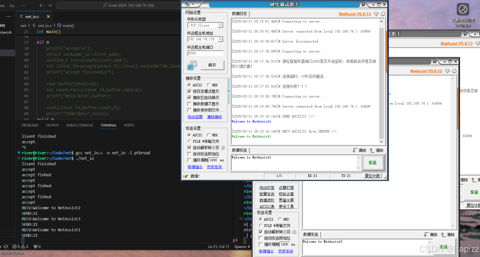This screenshot has width=480, height=257.
Task: Click the left 清除 icon in the lower NetAssist send area
Action: coord(426,234)
